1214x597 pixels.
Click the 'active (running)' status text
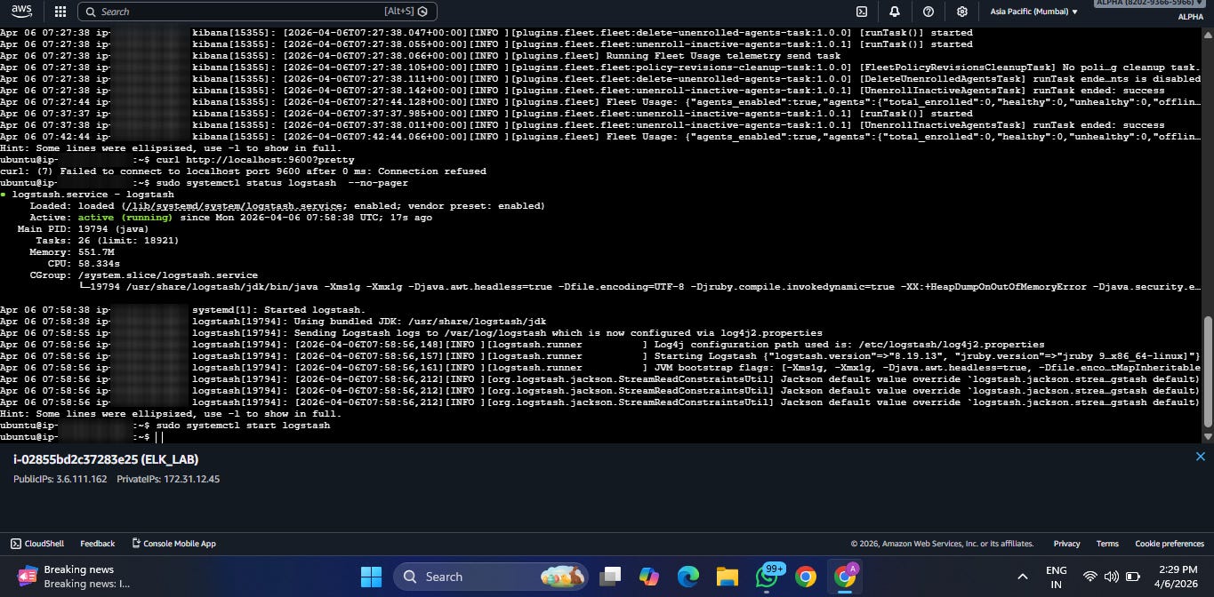[x=126, y=218]
